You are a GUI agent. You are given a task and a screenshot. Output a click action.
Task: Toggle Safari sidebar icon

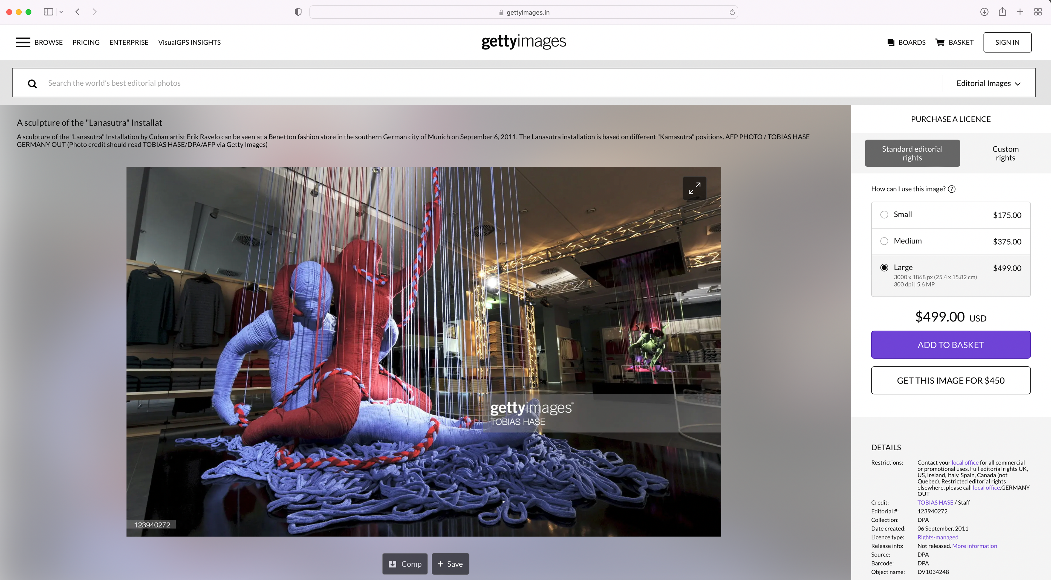pyautogui.click(x=48, y=12)
